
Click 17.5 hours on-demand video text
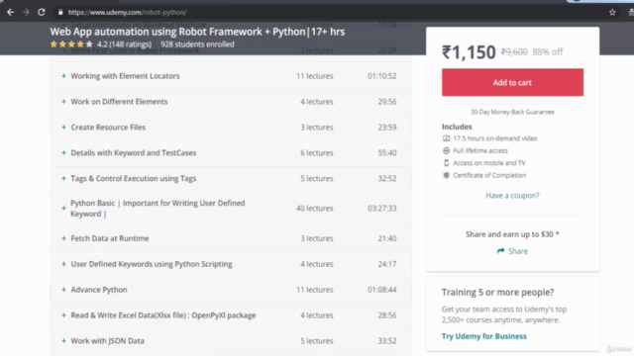coord(495,138)
